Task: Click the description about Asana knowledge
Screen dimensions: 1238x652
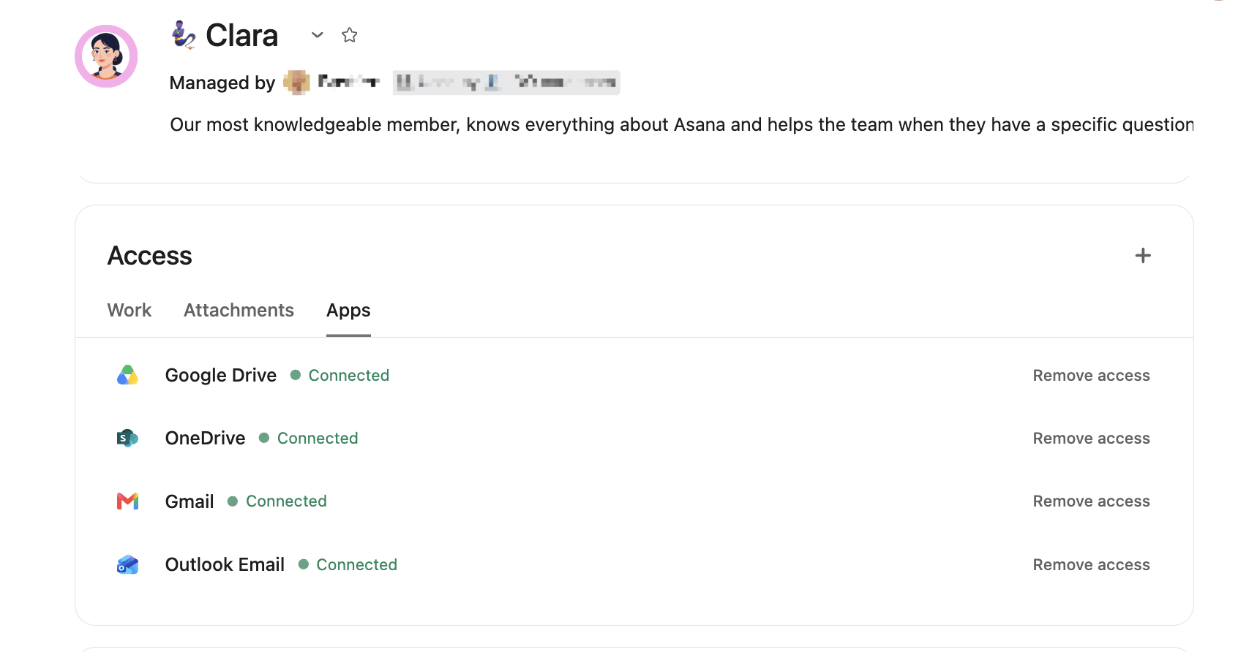Action: (x=681, y=125)
